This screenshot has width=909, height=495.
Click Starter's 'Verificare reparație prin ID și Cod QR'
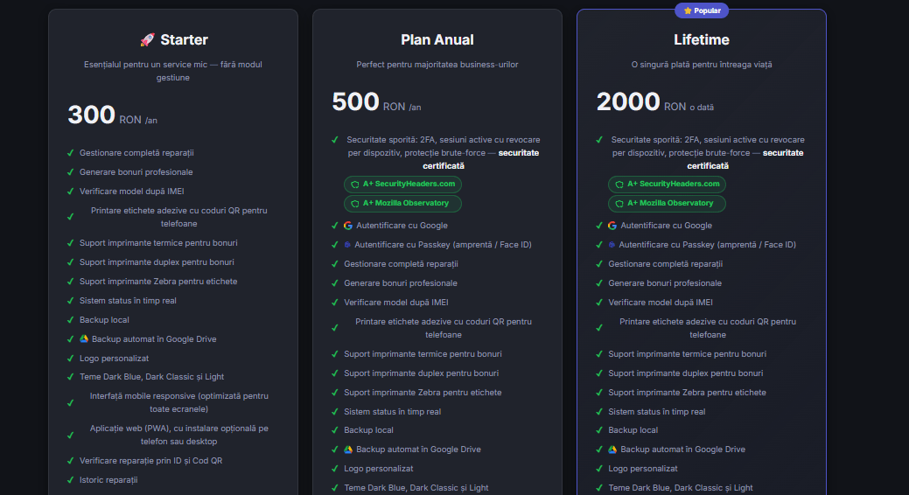coord(151,461)
